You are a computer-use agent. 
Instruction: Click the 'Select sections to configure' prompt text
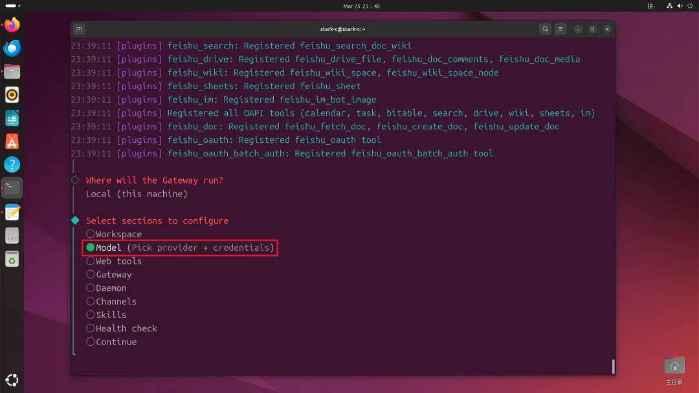pyautogui.click(x=157, y=221)
